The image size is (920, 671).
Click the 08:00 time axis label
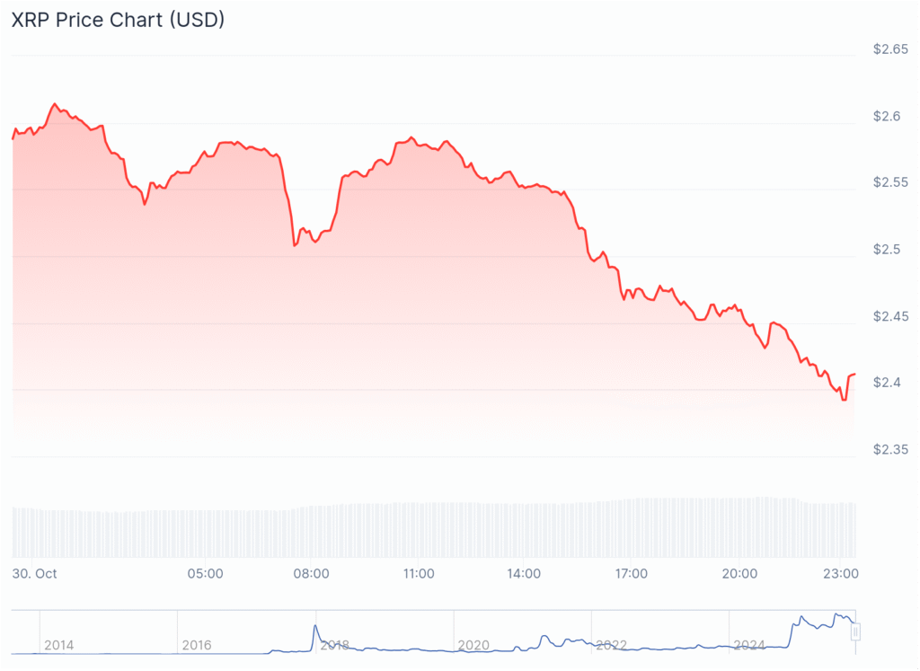313,573
